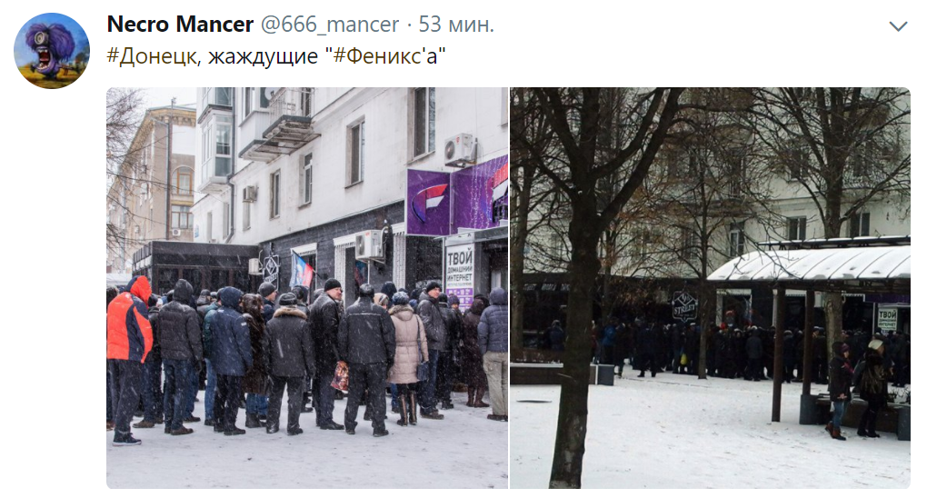Click the Necro Mancer display name
Viewport: 927px width, 498px height.
[180, 25]
